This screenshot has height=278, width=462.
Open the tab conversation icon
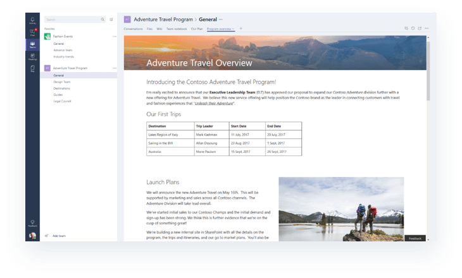[406, 28]
